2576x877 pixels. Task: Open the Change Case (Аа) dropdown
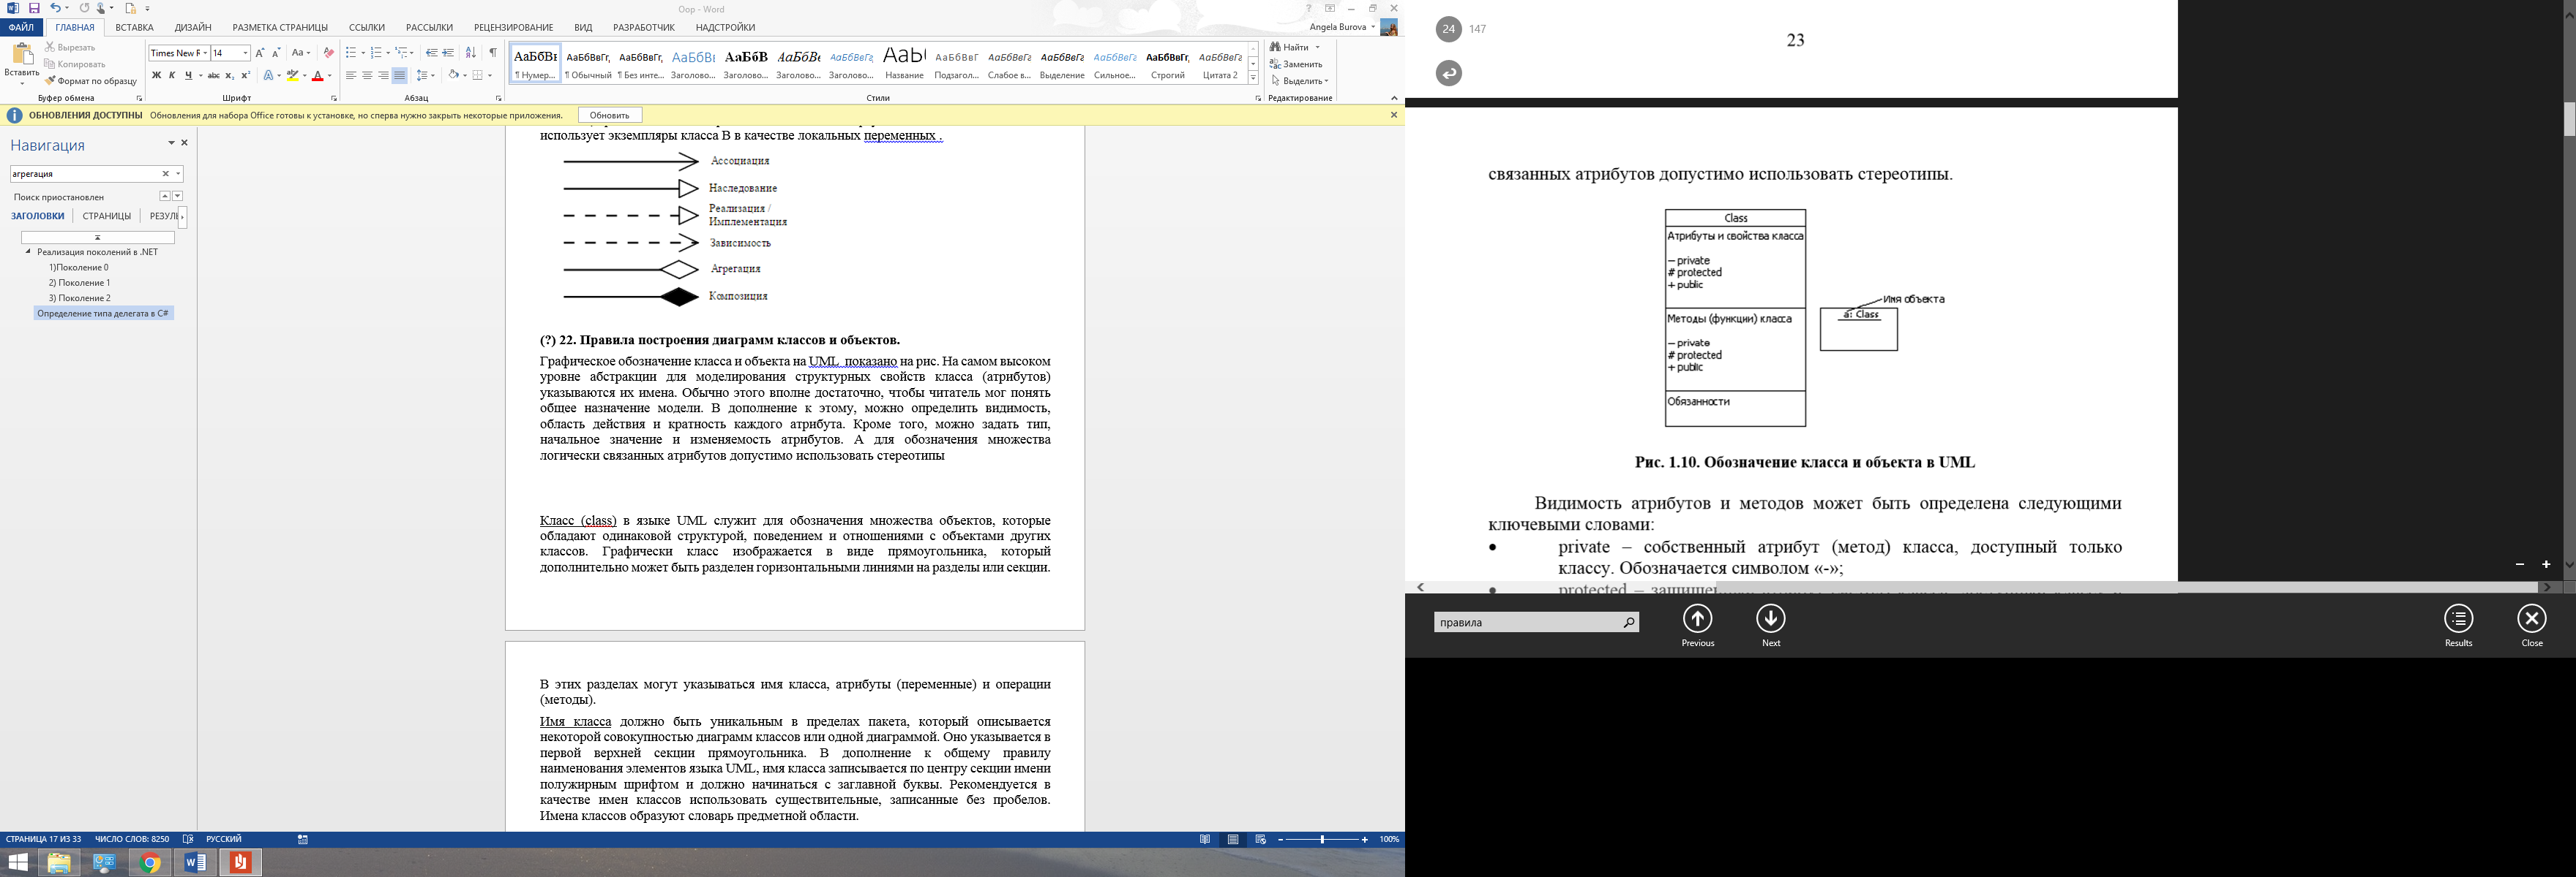pyautogui.click(x=300, y=53)
